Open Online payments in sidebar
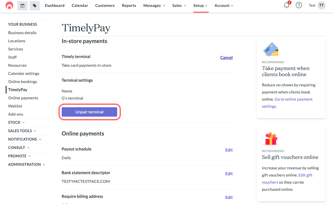The height and width of the screenshot is (204, 333). (x=23, y=98)
